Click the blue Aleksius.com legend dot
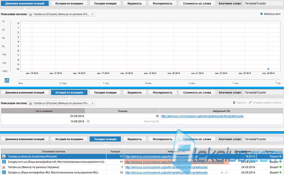Image resolution: width=284 pixels, height=175 pixels. pyautogui.click(x=261, y=14)
